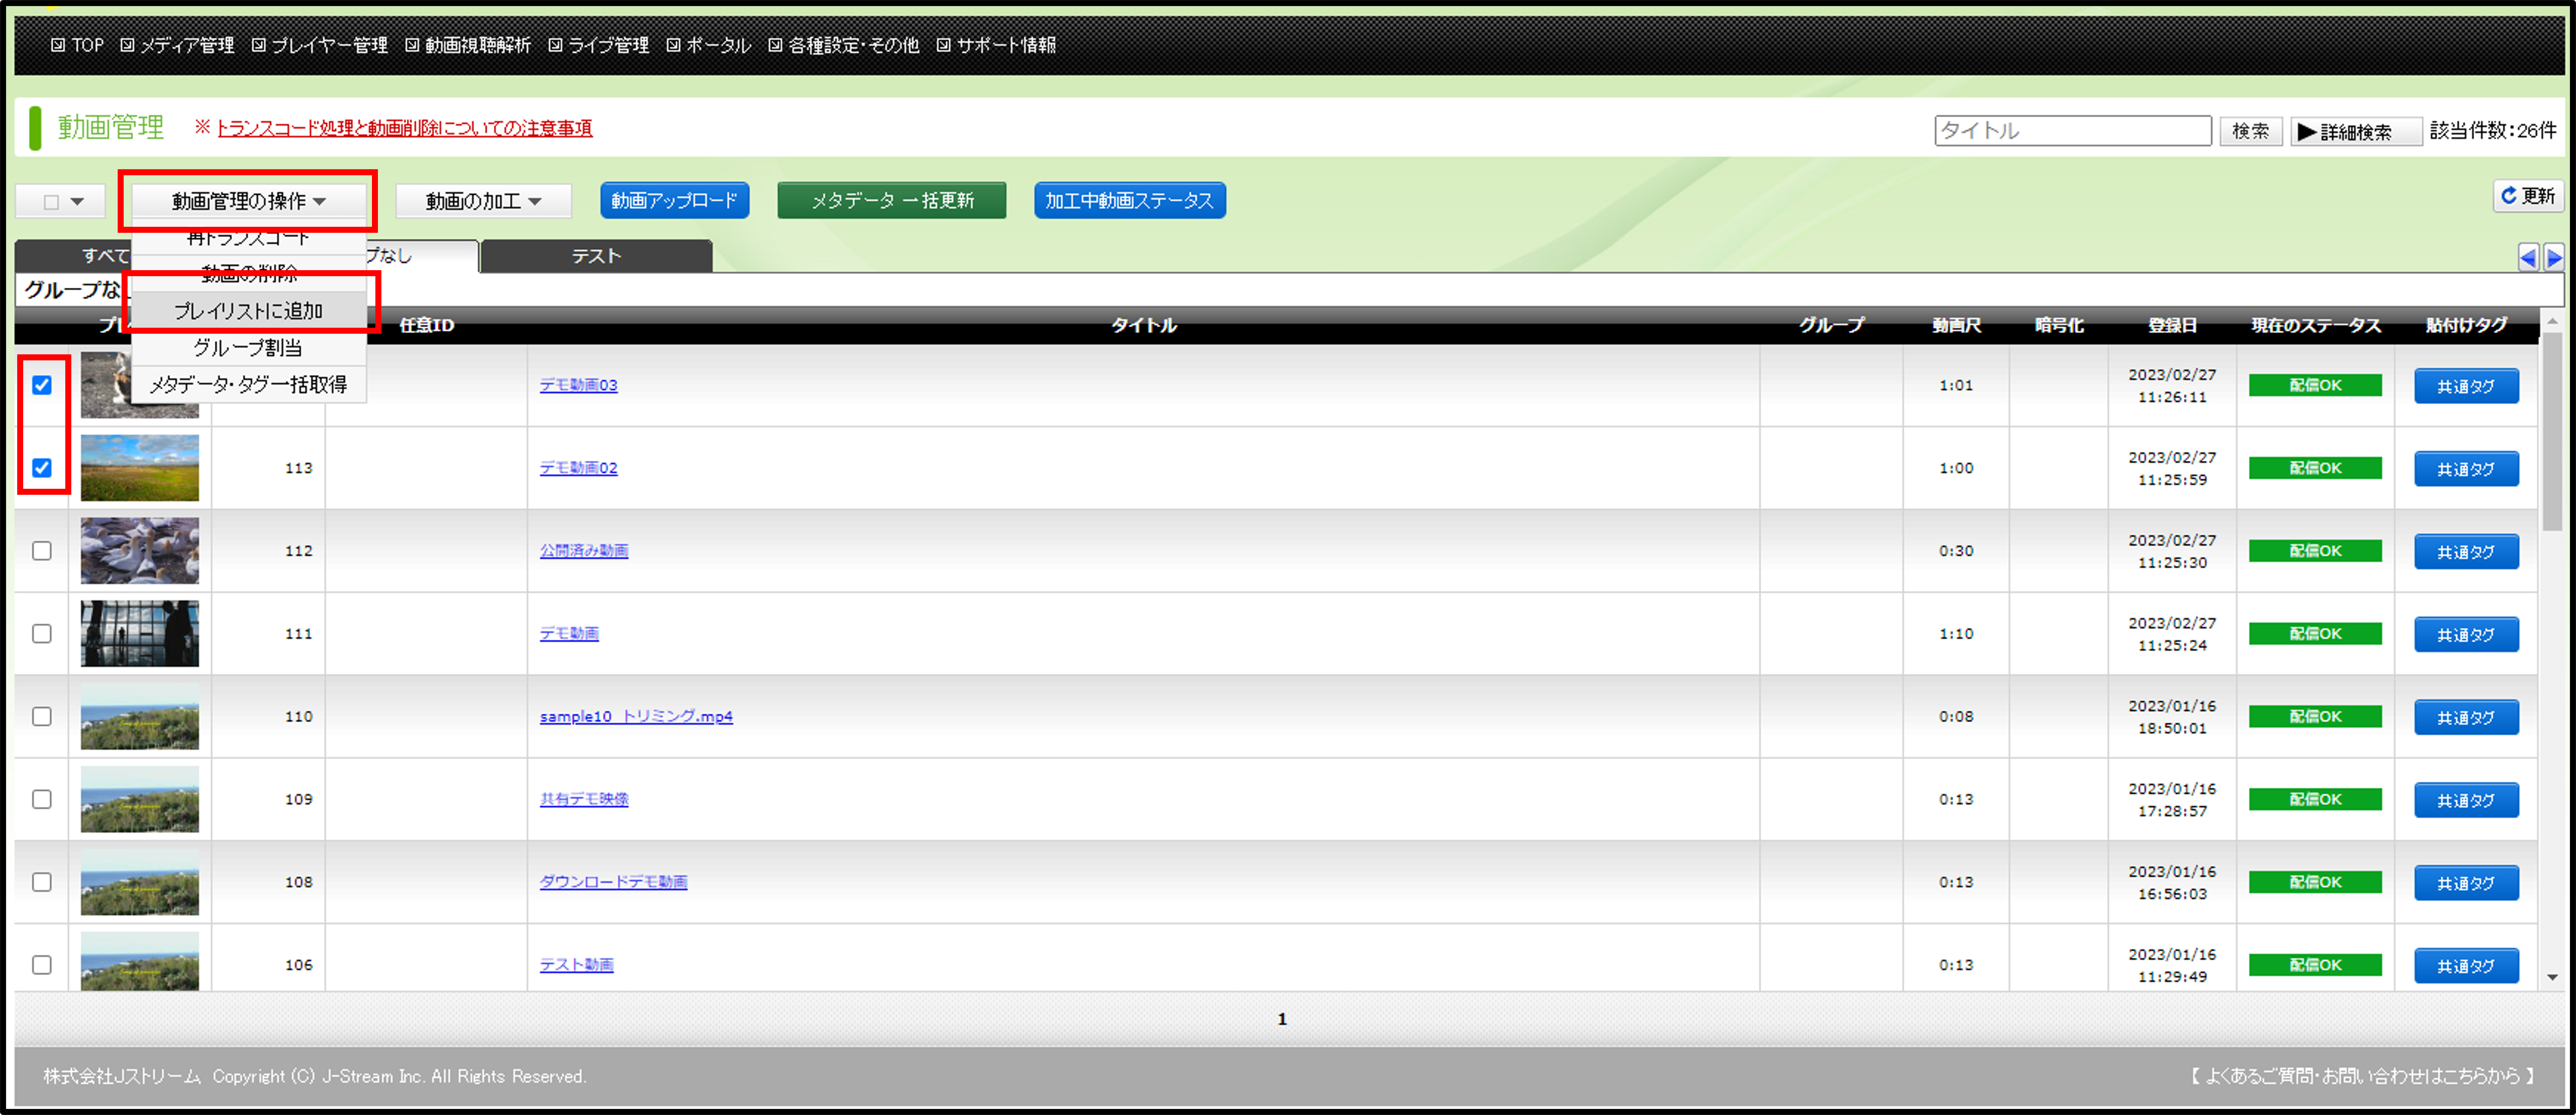Open the 公開済み動画 title link

pyautogui.click(x=584, y=551)
